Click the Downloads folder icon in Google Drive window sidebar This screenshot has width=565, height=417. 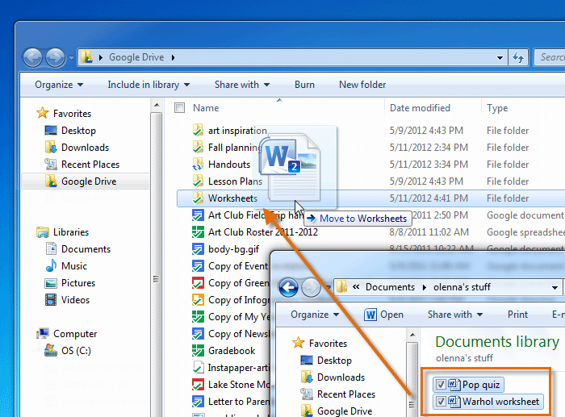click(51, 148)
